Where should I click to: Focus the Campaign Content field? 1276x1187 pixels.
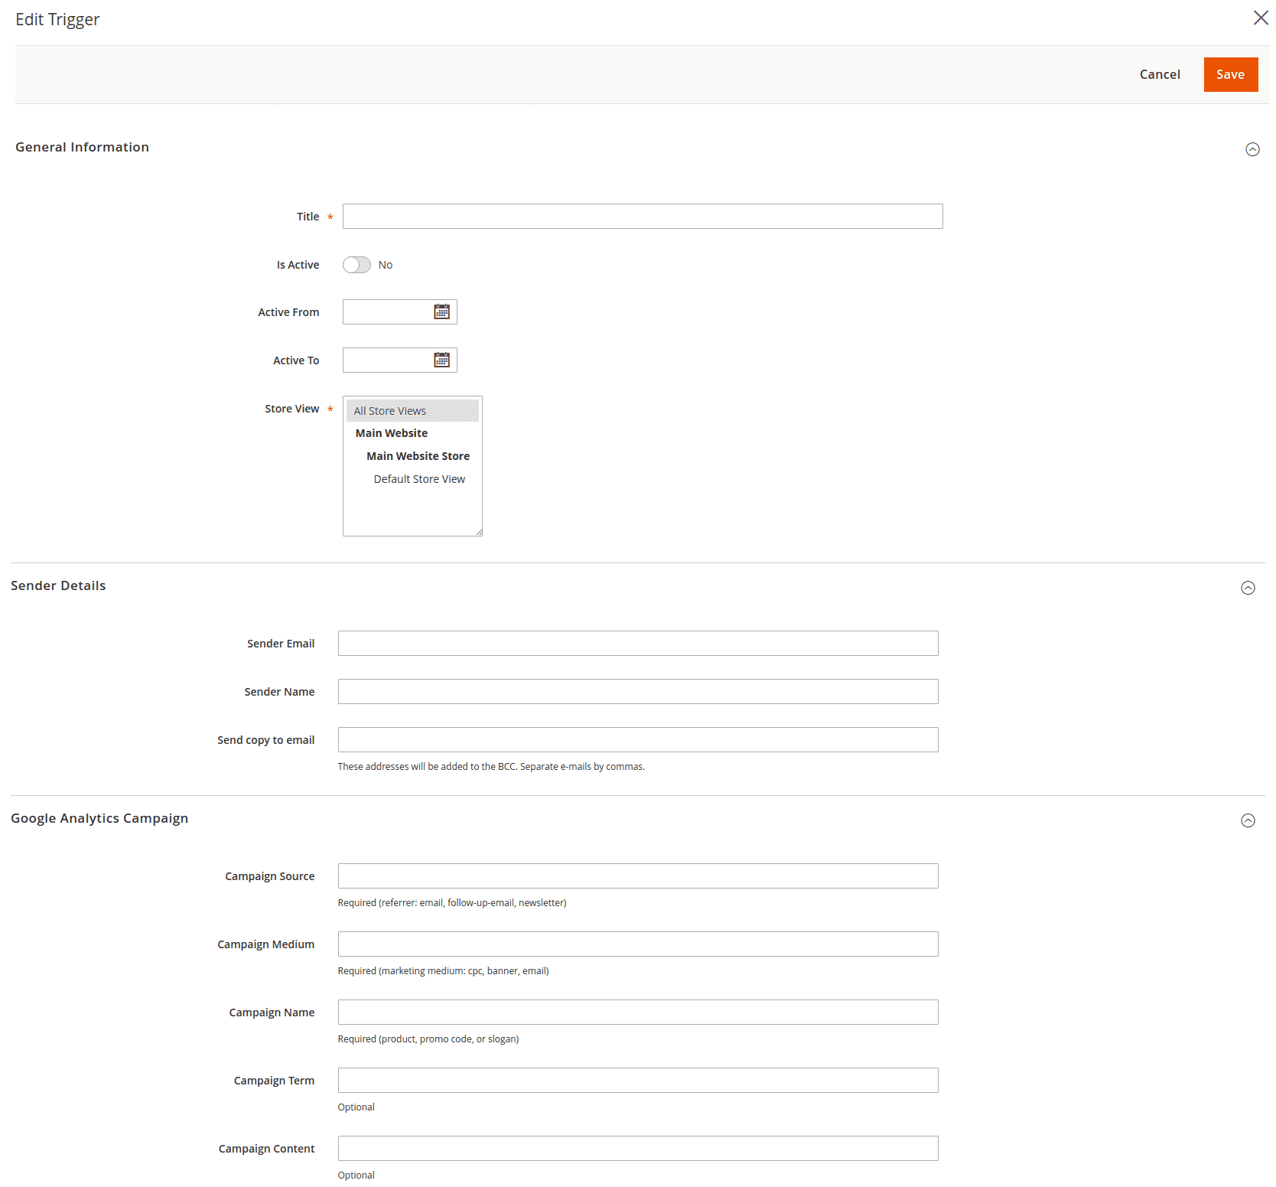point(638,1148)
